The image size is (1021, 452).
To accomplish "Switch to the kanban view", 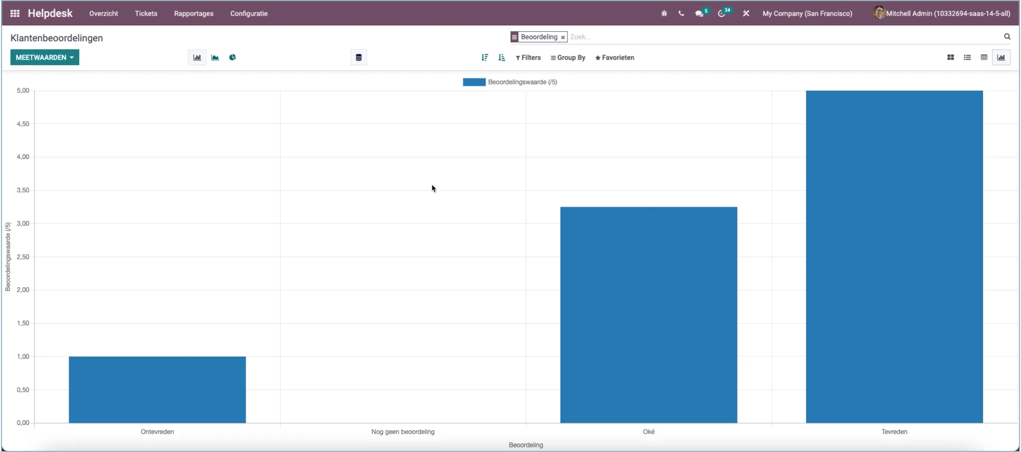I will (950, 57).
